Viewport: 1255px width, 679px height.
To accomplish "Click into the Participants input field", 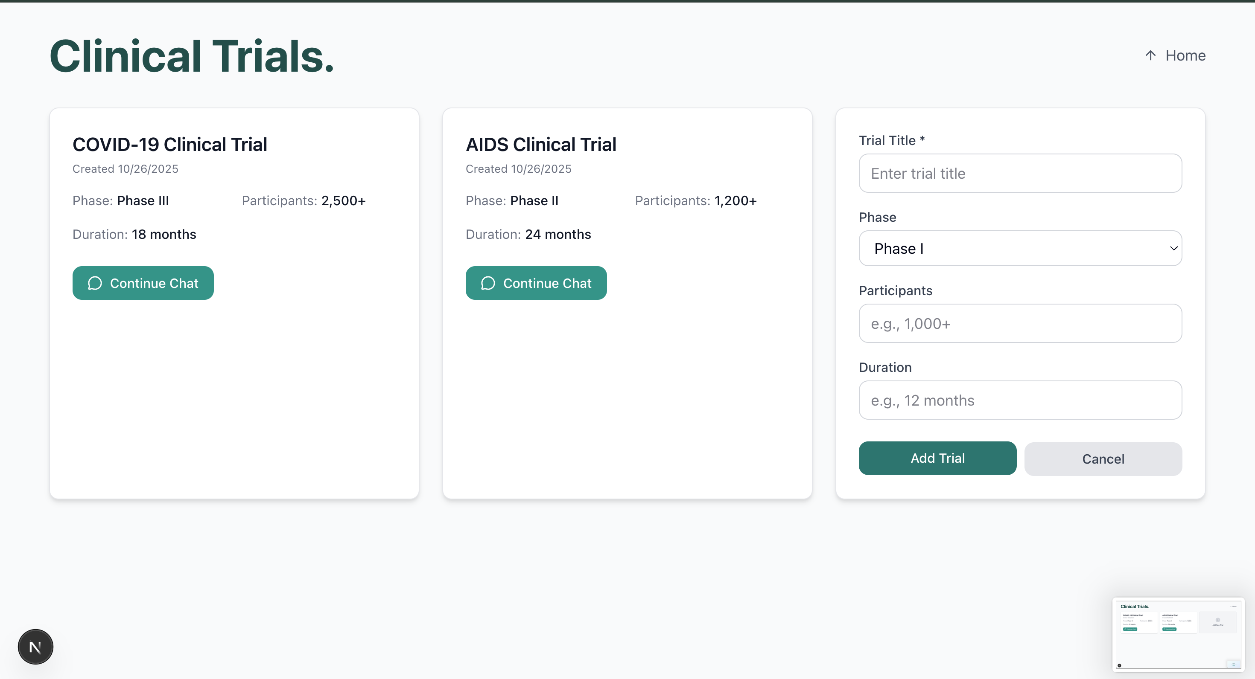I will pos(1020,324).
